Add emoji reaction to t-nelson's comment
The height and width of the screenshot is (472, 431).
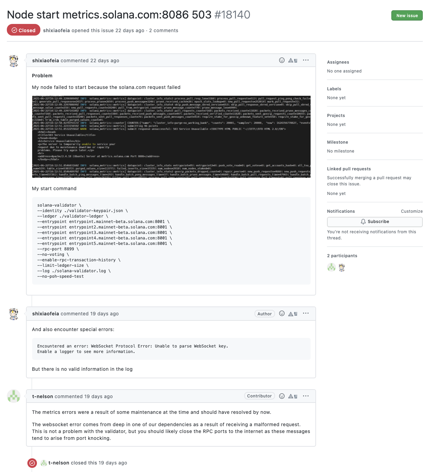coord(282,396)
